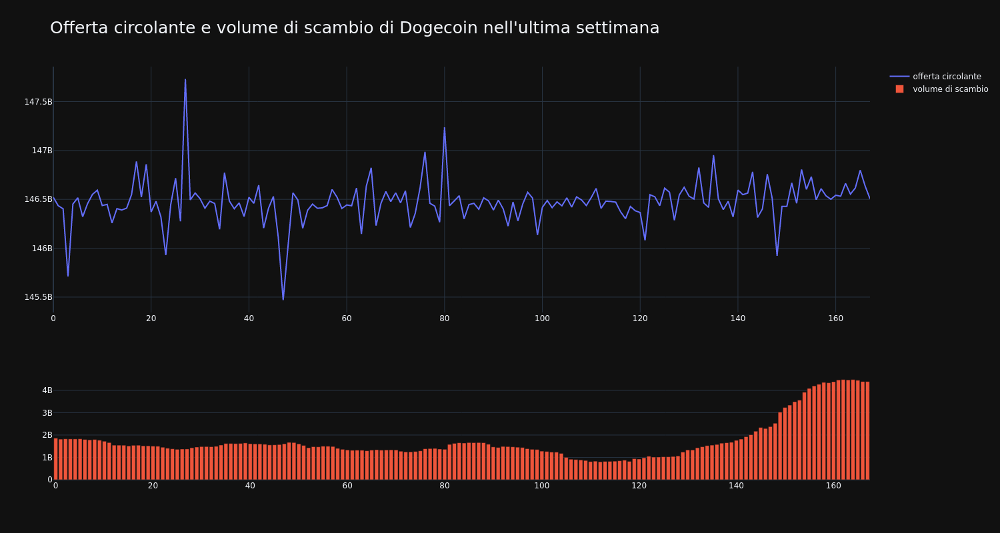
Task: Click x-axis tick 140 of upper line chart
Action: 737,318
